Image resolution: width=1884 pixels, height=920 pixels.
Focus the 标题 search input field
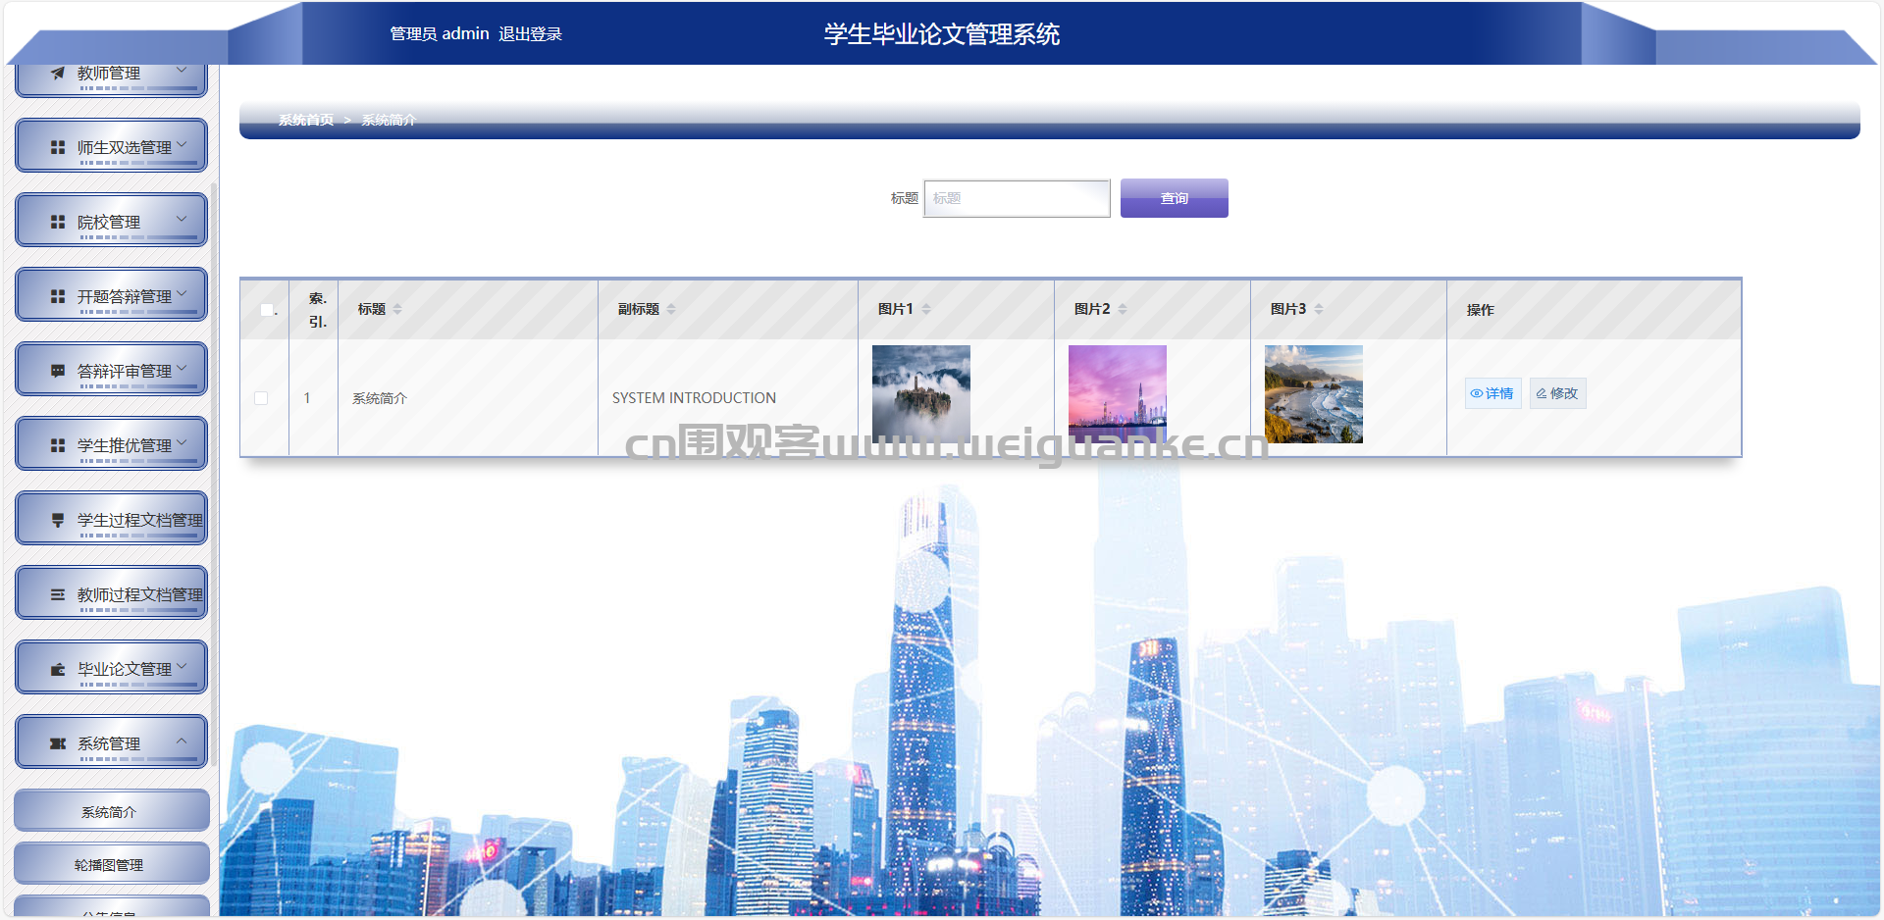click(1017, 198)
